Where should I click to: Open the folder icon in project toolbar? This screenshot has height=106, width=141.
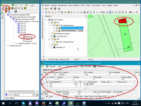tap(46, 9)
